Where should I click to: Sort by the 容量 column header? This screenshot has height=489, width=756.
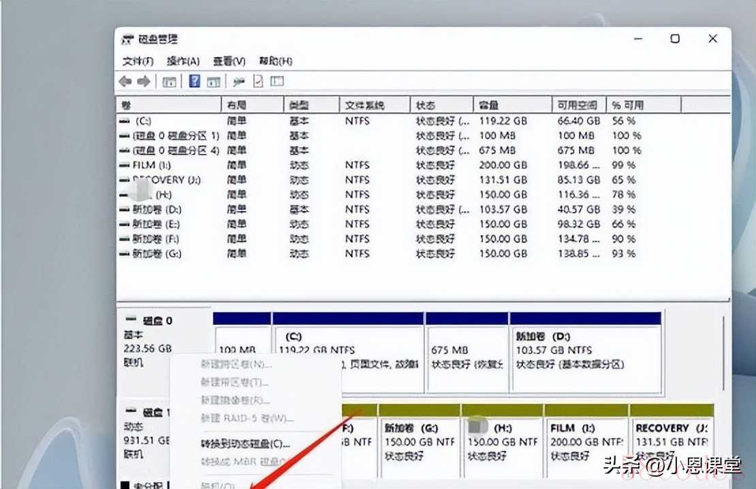(x=489, y=106)
